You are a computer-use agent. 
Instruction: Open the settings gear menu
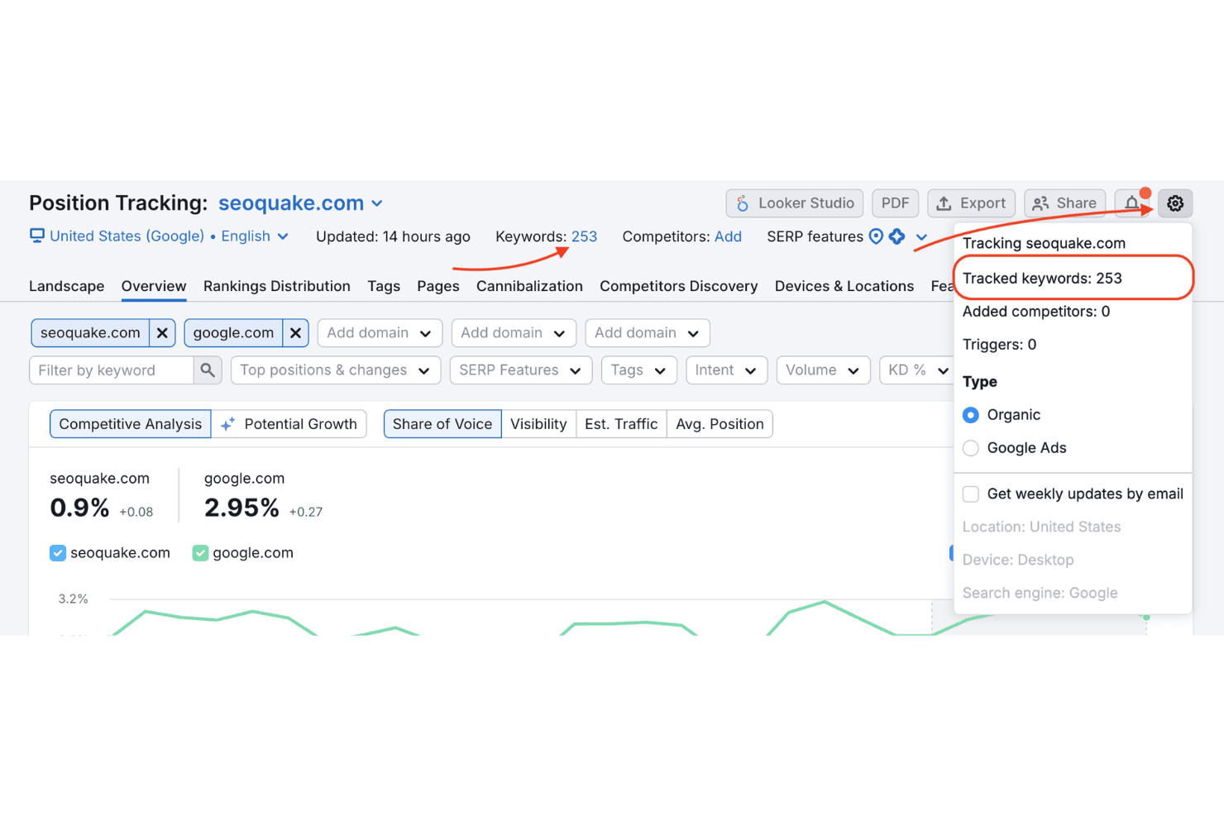coord(1174,203)
